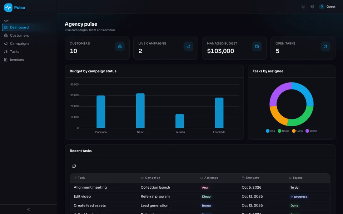
Task: Collapse the sidebar with the double chevron
Action: [x=29, y=209]
